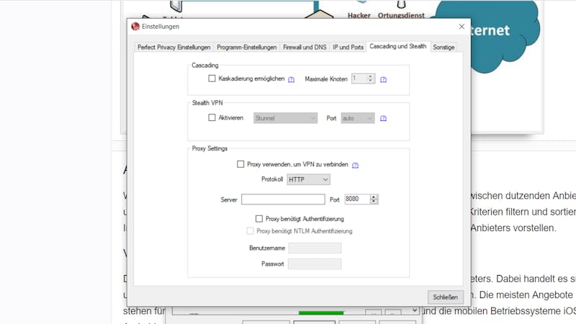Increase the Maximale Knoten value
576x324 pixels.
click(370, 76)
